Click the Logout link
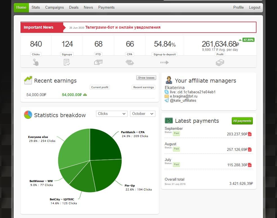 tap(255, 8)
